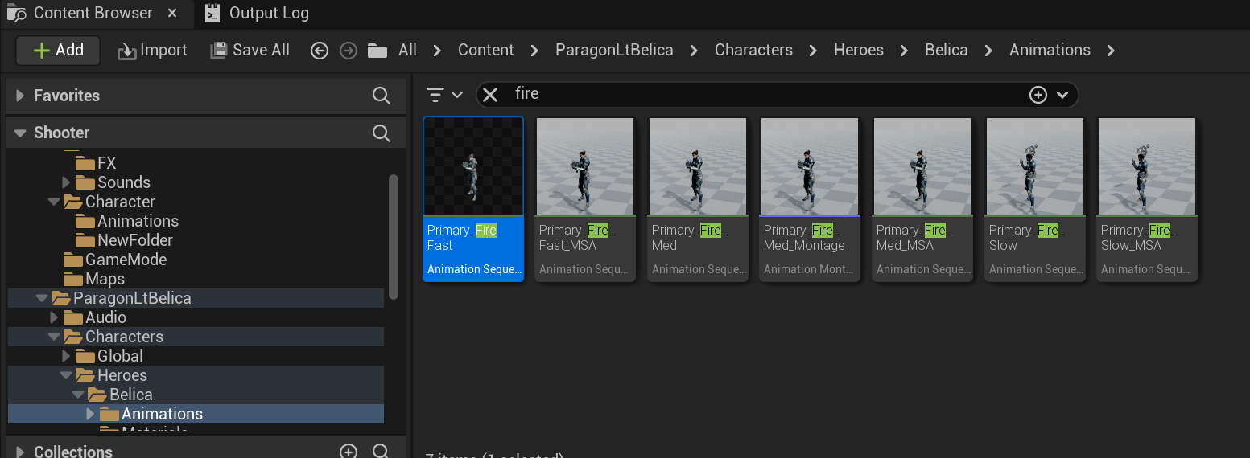Select the Primary_Fire_Slow asset
The image size is (1250, 458).
click(1035, 199)
